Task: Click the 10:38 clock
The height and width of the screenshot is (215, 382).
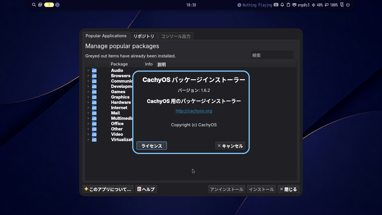Action: click(191, 5)
